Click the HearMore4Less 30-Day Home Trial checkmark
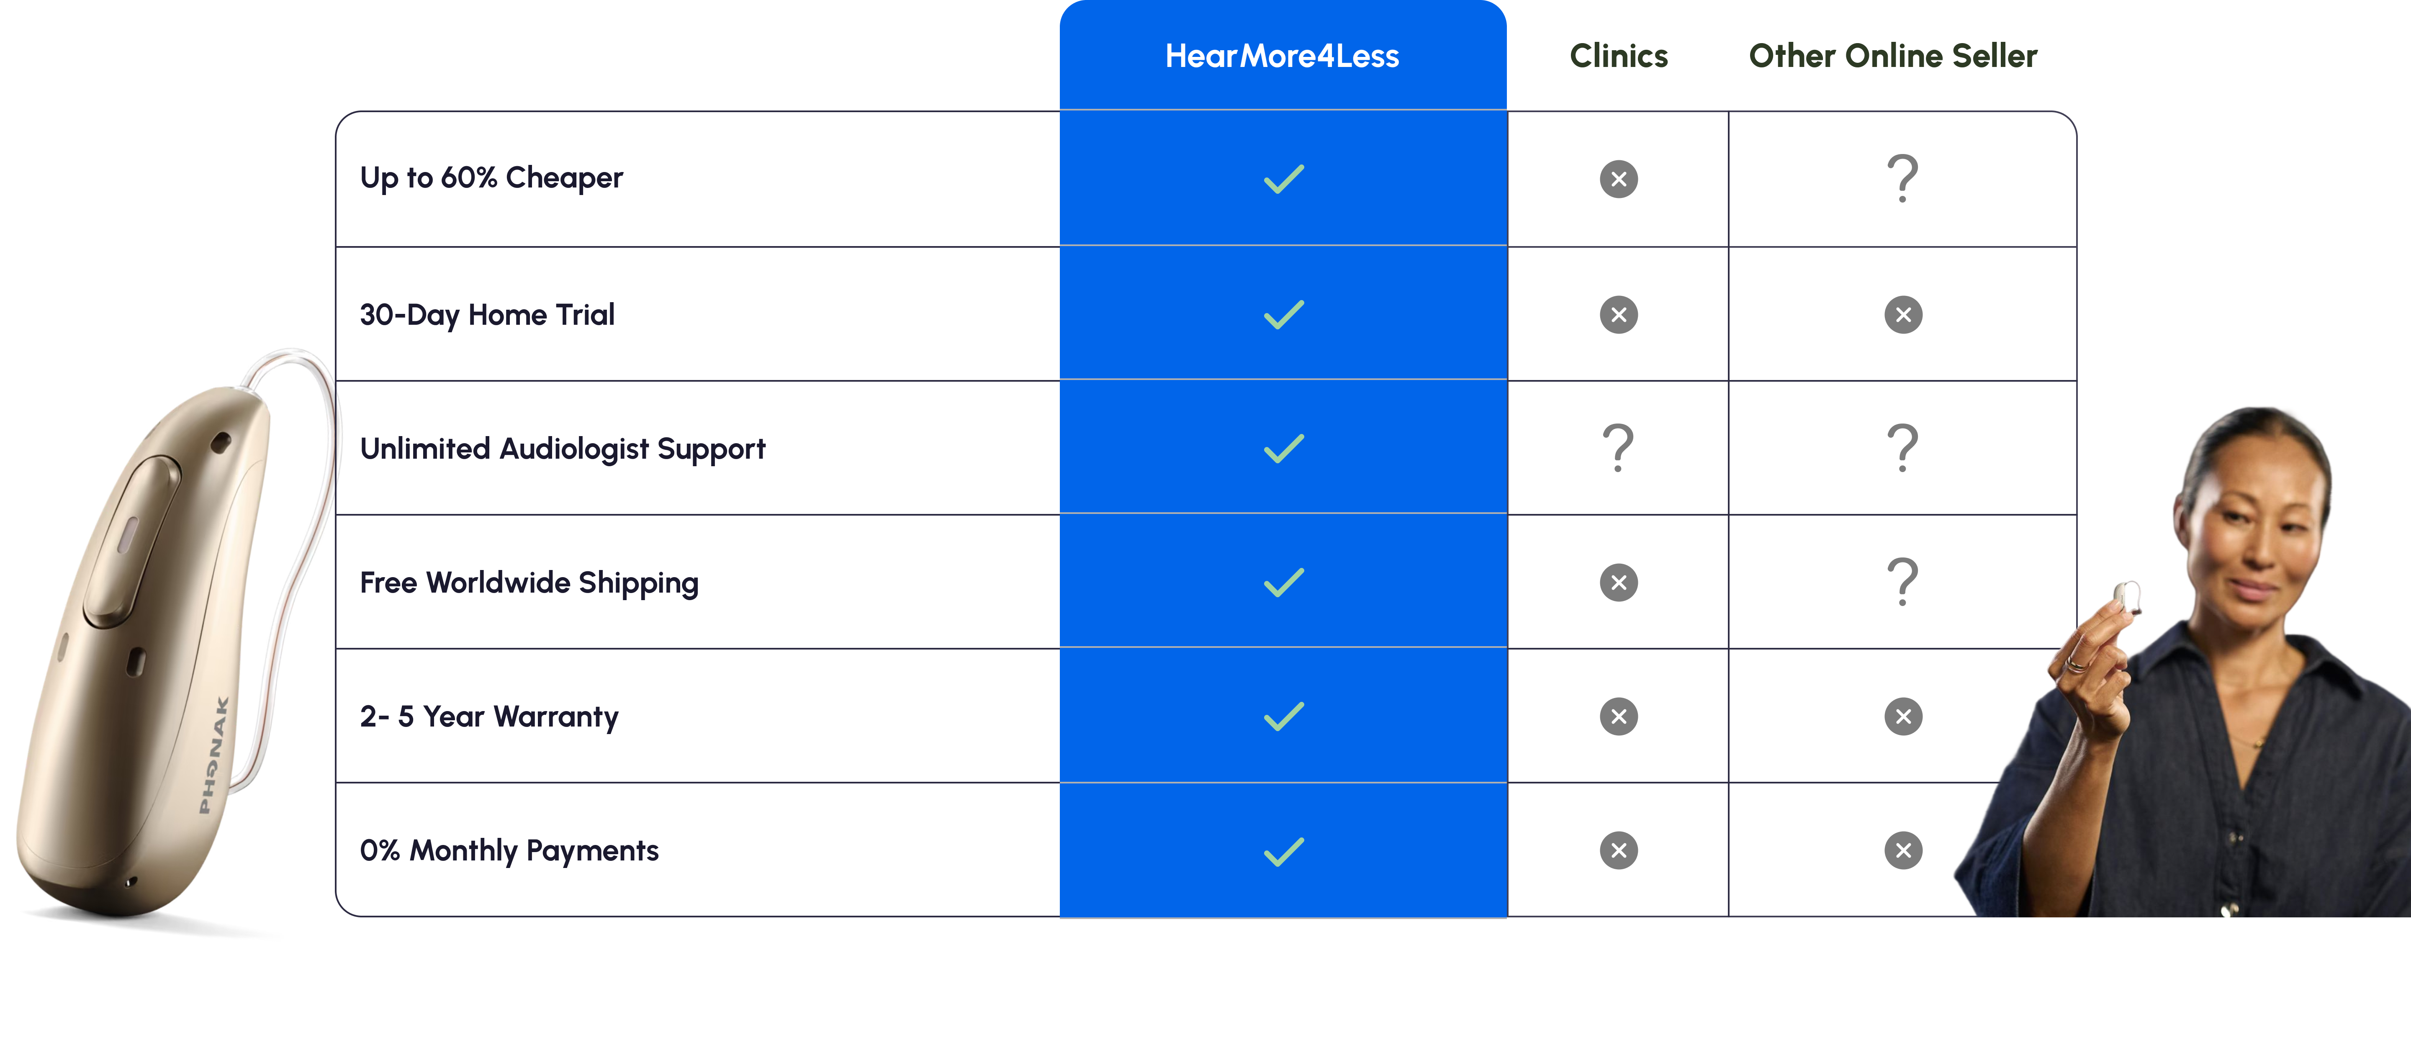Screen dimensions: 2411x1058 pyautogui.click(x=1283, y=314)
